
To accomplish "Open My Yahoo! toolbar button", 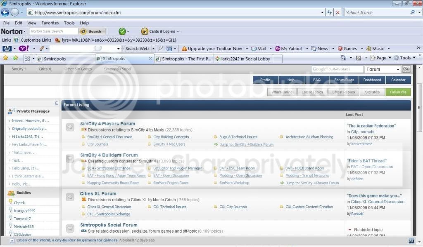I will pos(288,49).
